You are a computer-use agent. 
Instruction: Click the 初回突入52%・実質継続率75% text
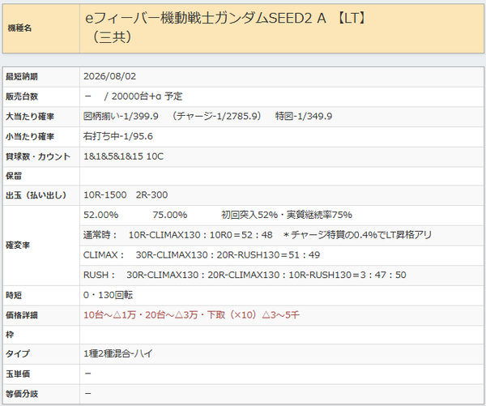pos(287,215)
